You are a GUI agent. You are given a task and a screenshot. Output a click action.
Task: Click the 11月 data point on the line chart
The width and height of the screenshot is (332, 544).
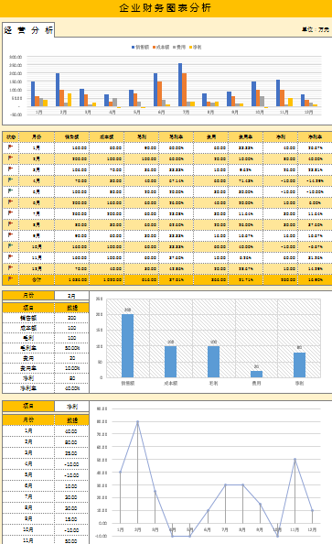coord(295,460)
